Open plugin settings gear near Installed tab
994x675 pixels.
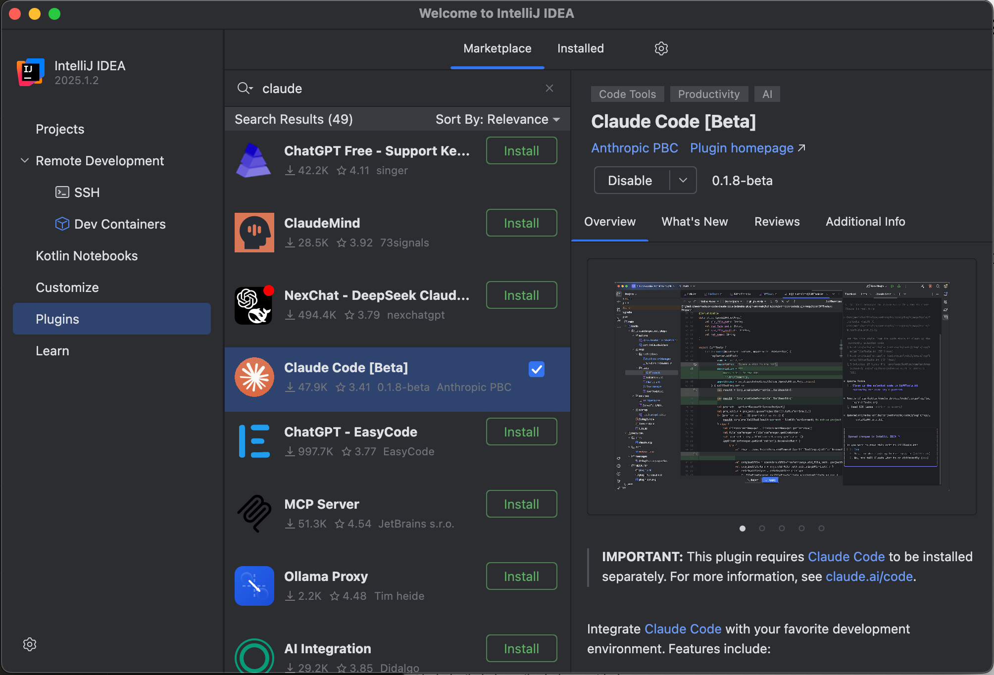coord(661,48)
